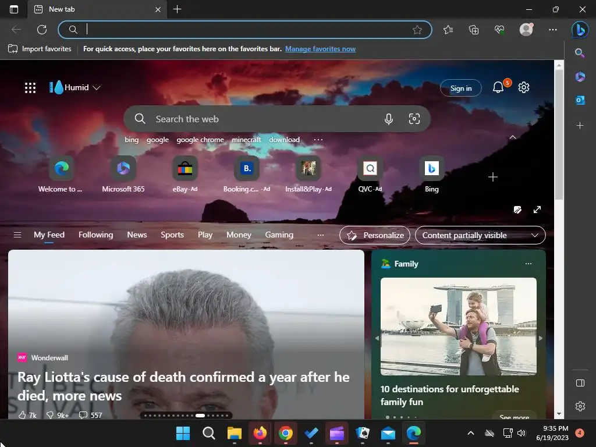Open Microsoft 365 sidebar icon

(x=580, y=77)
